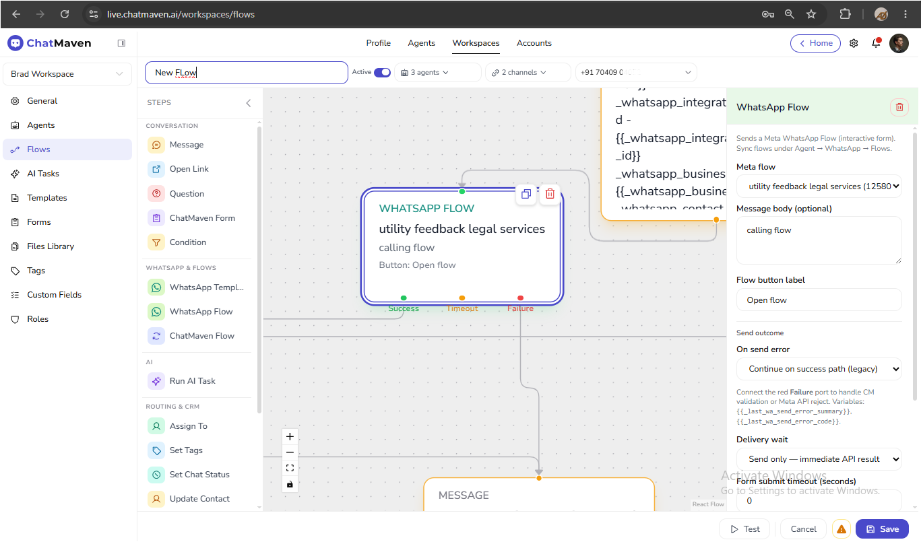
Task: Click the WhatsApp Flow step icon
Action: (156, 312)
